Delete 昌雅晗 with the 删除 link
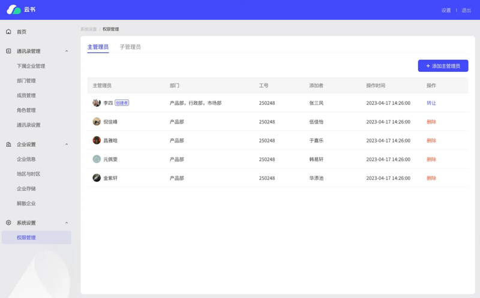Viewport: 480px width, 298px height. 431,141
